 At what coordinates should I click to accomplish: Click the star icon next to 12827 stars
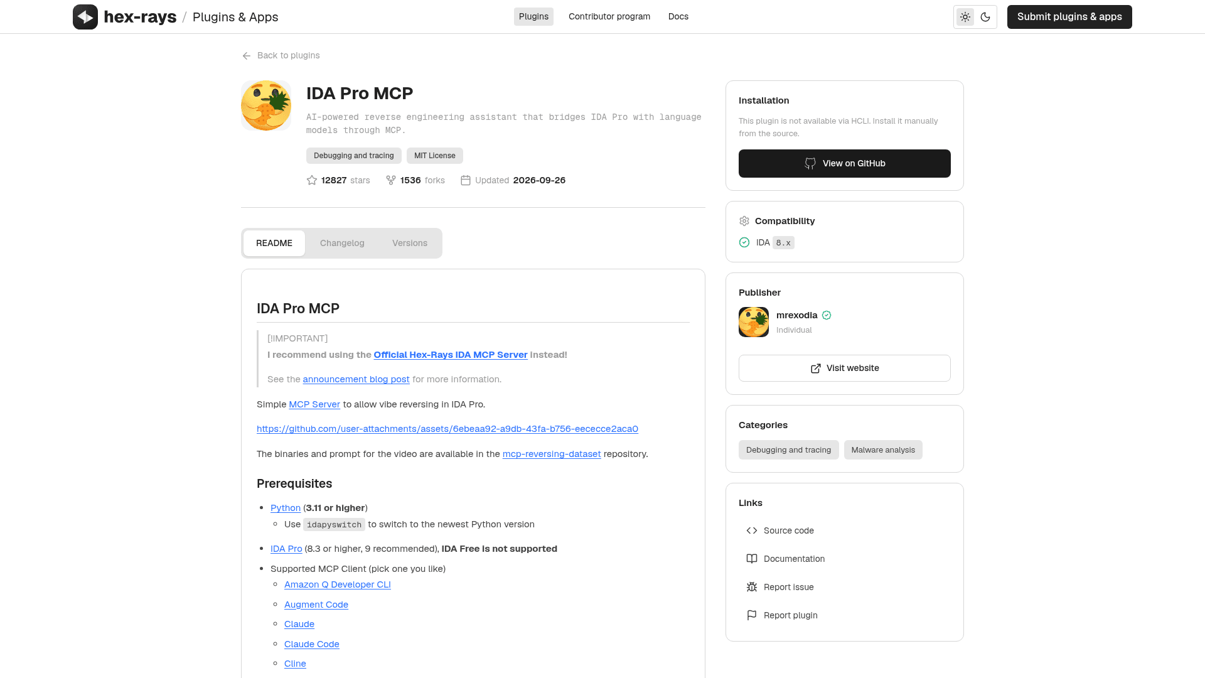click(x=312, y=180)
